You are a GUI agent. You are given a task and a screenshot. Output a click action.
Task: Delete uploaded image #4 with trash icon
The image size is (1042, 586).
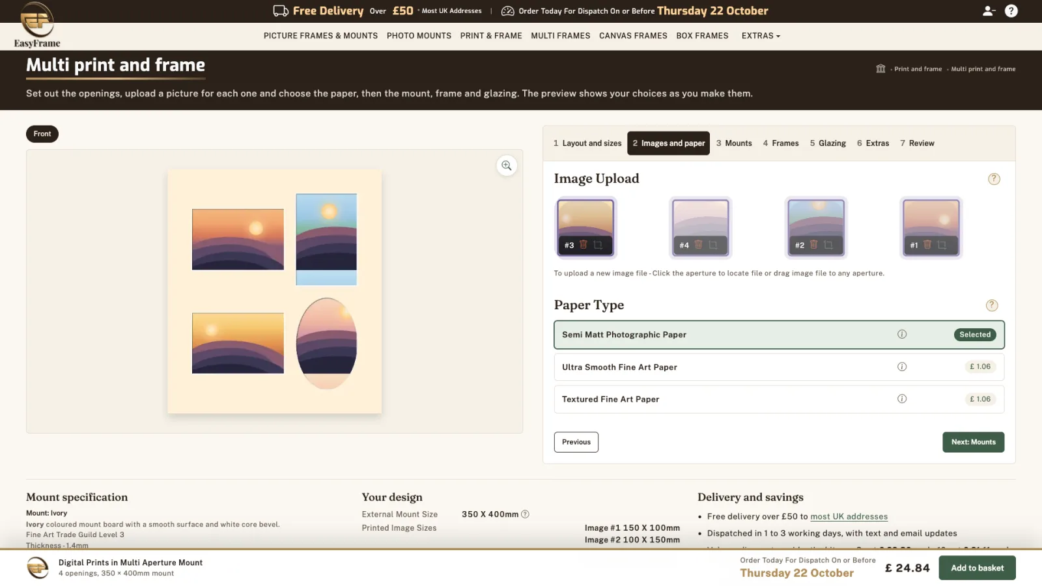point(698,245)
